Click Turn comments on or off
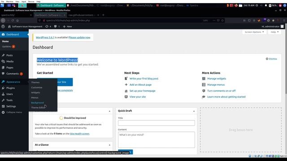This screenshot has width=287, height=161. pyautogui.click(x=221, y=91)
